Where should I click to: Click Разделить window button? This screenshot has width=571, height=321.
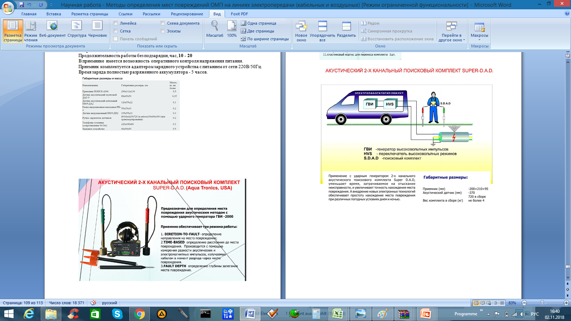click(346, 29)
